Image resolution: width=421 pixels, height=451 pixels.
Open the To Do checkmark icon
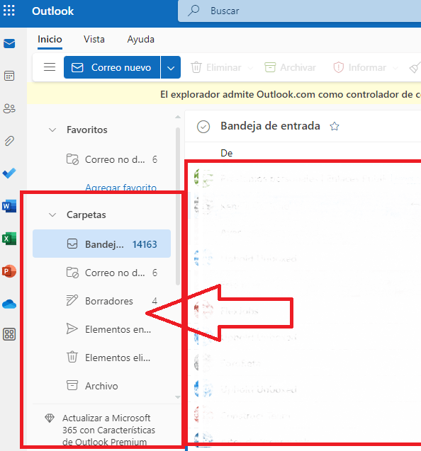(9, 173)
